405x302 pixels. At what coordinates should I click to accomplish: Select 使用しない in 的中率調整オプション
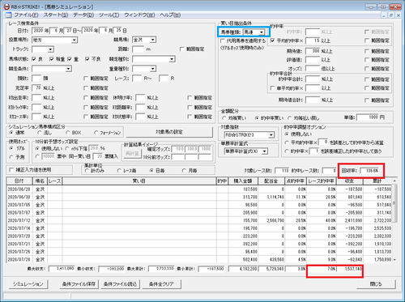pyautogui.click(x=287, y=134)
